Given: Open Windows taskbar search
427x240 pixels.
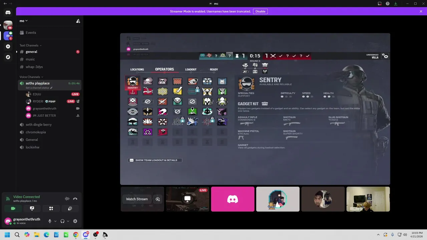Looking at the screenshot, I should pyautogui.click(x=17, y=235).
